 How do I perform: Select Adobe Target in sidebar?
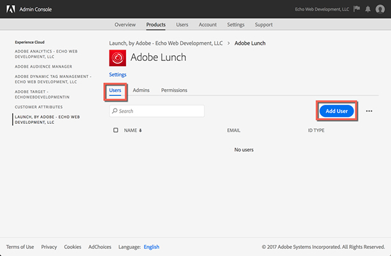[42, 94]
